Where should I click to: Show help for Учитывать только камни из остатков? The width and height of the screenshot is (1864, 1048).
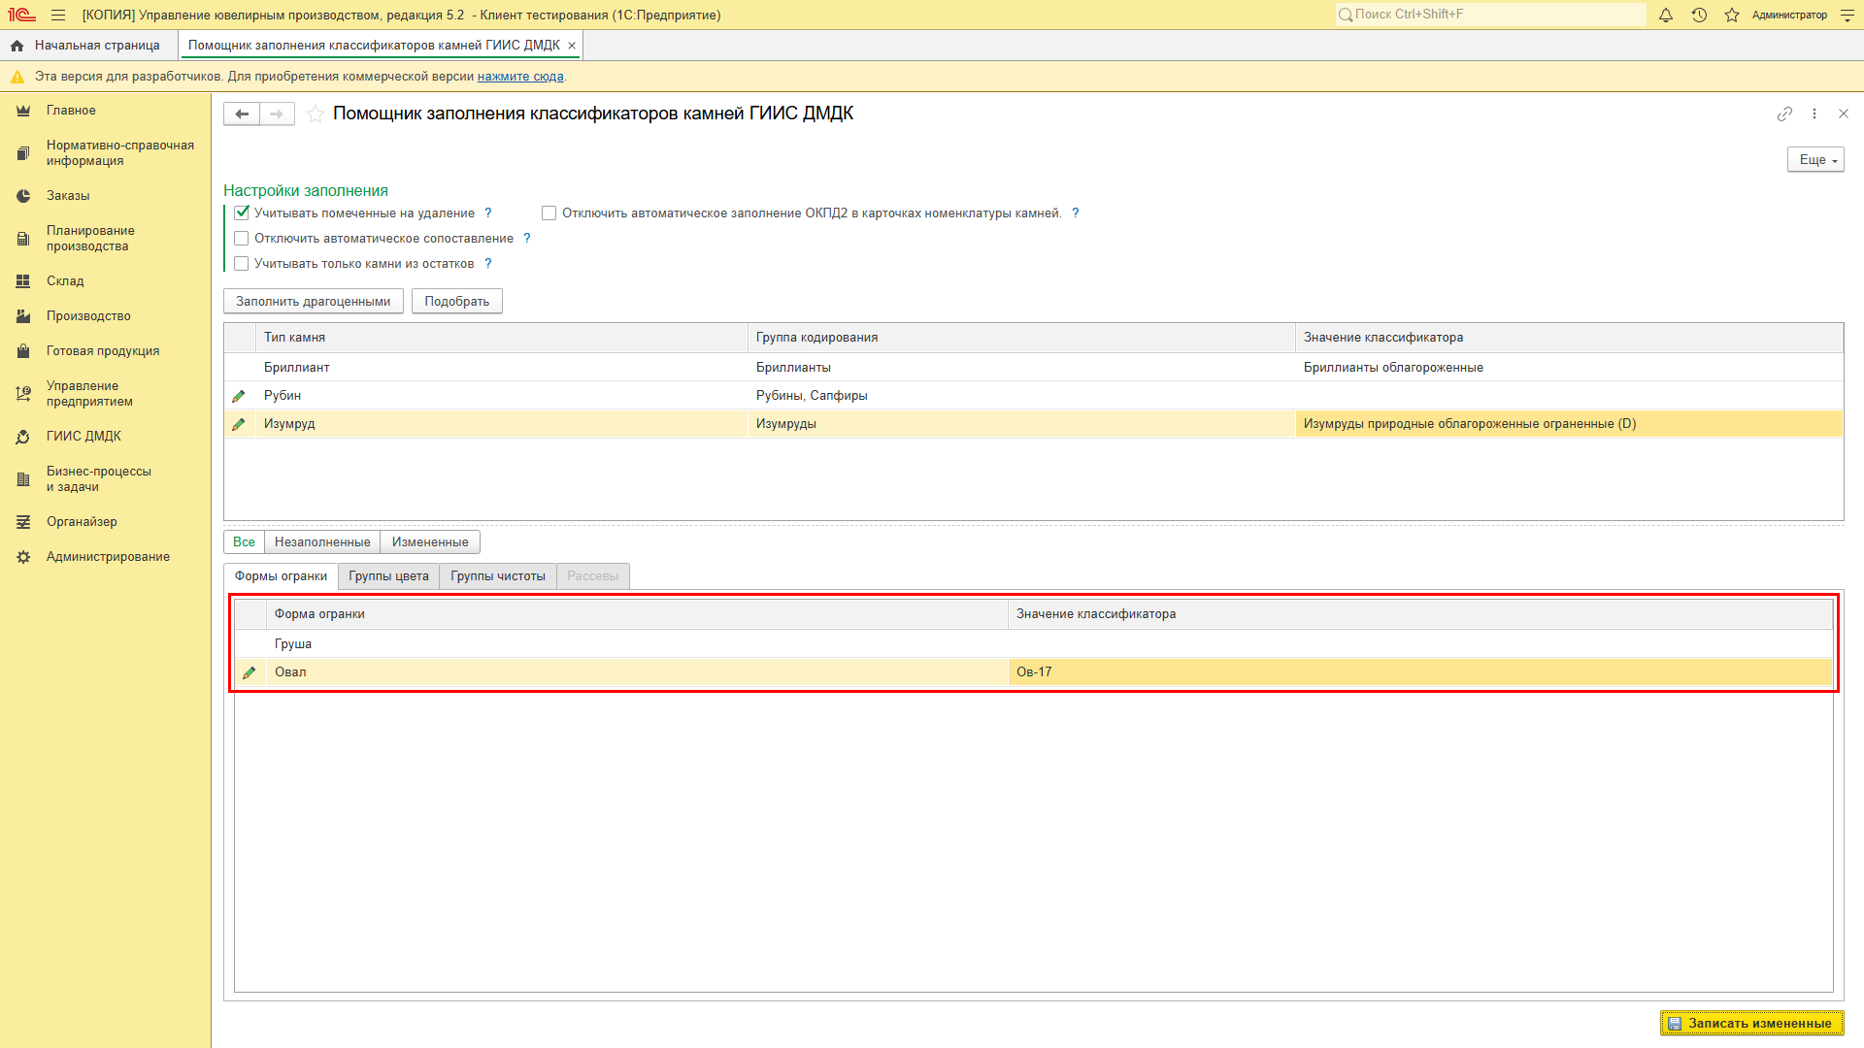point(488,263)
